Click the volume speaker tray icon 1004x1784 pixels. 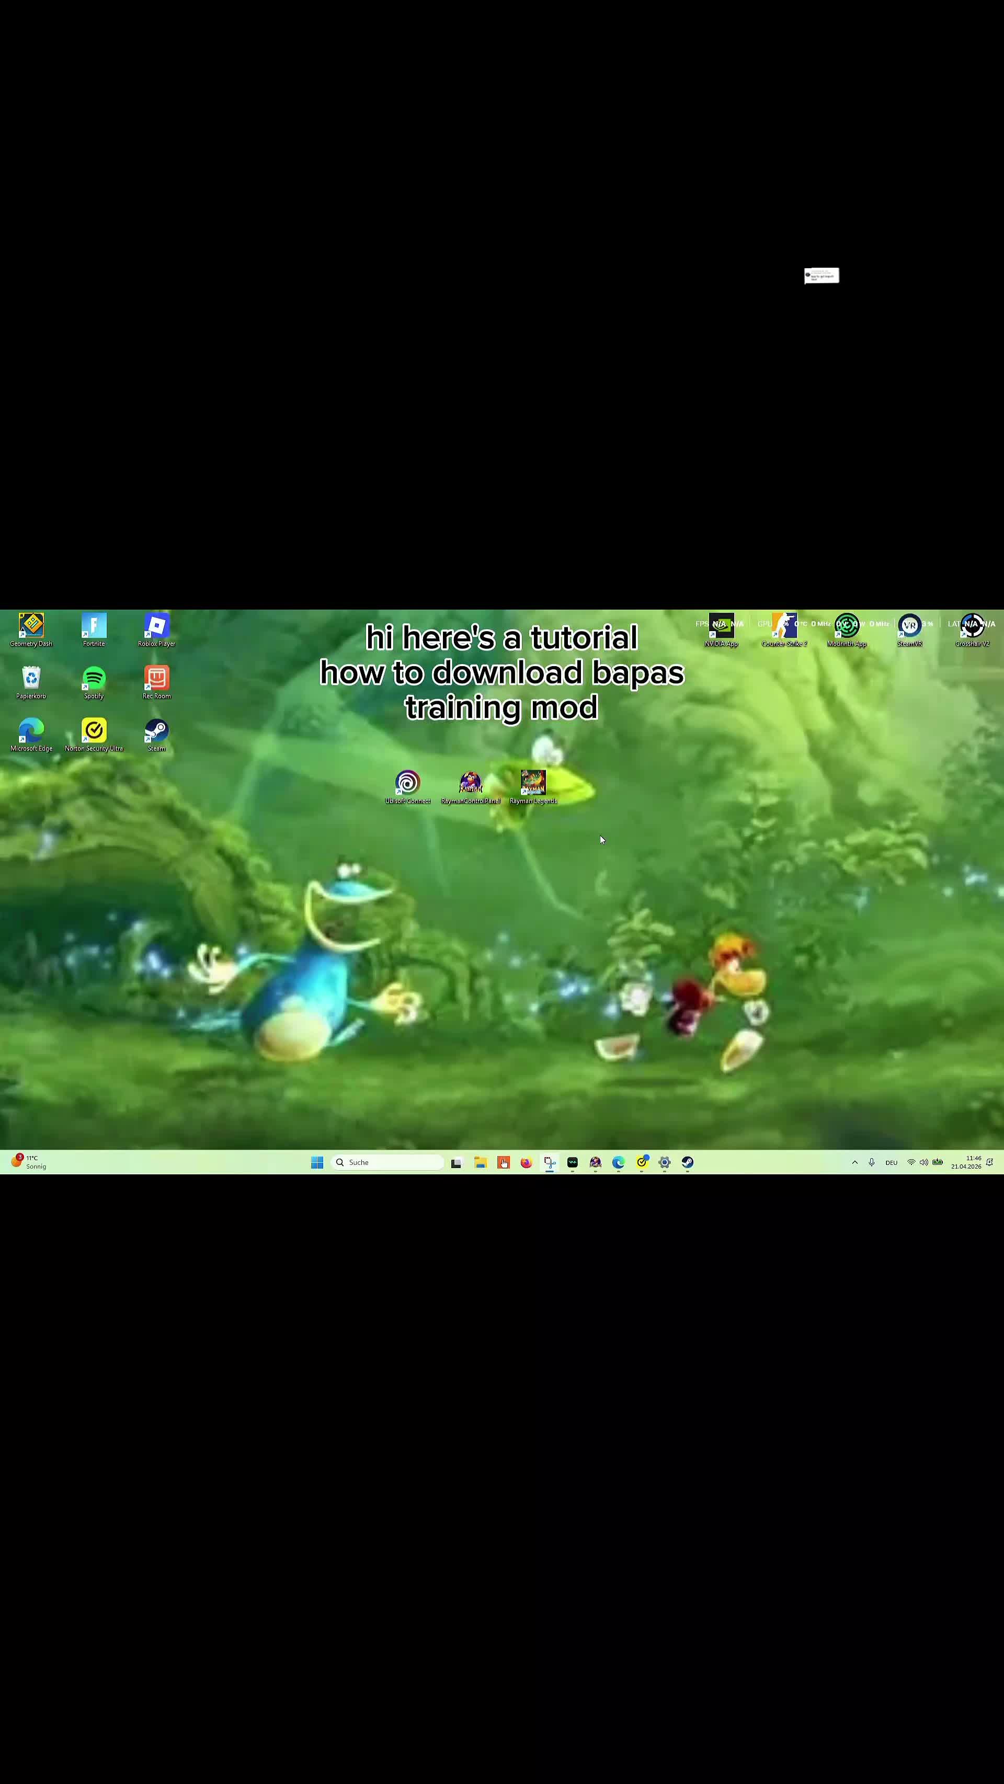point(923,1163)
